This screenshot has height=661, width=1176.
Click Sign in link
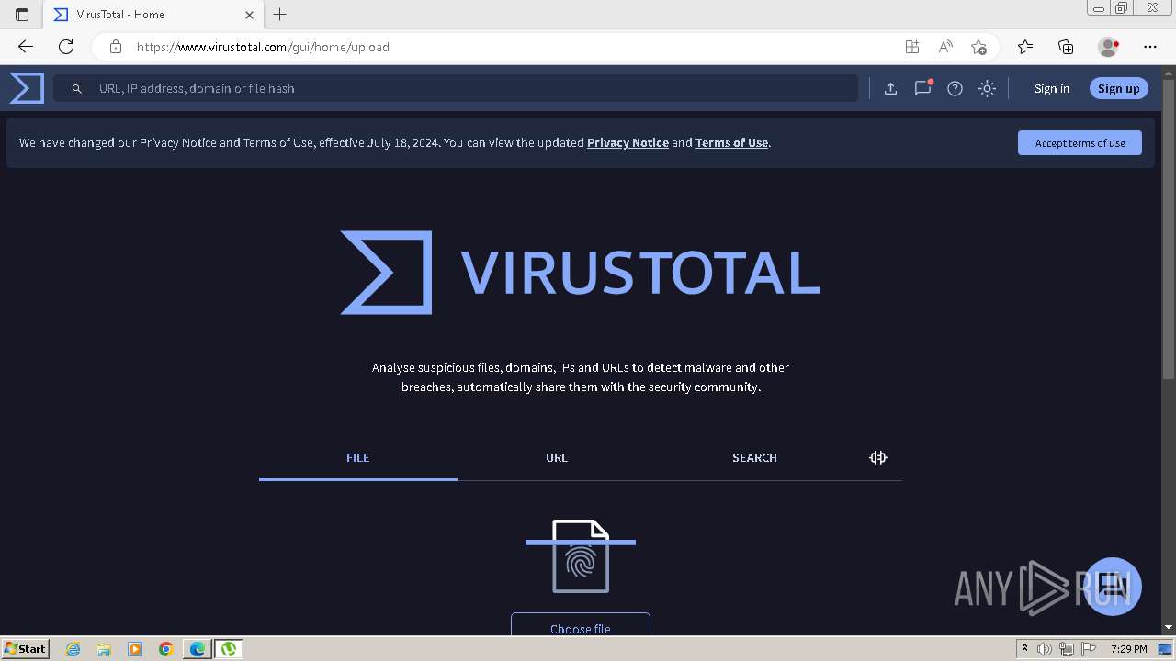pos(1052,88)
